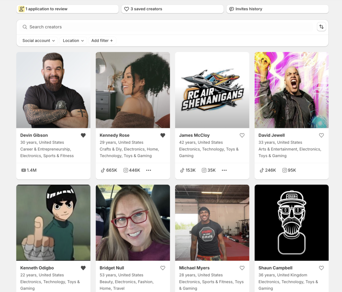Open Devin Gibson's profile photo
342x292 pixels.
tap(53, 90)
